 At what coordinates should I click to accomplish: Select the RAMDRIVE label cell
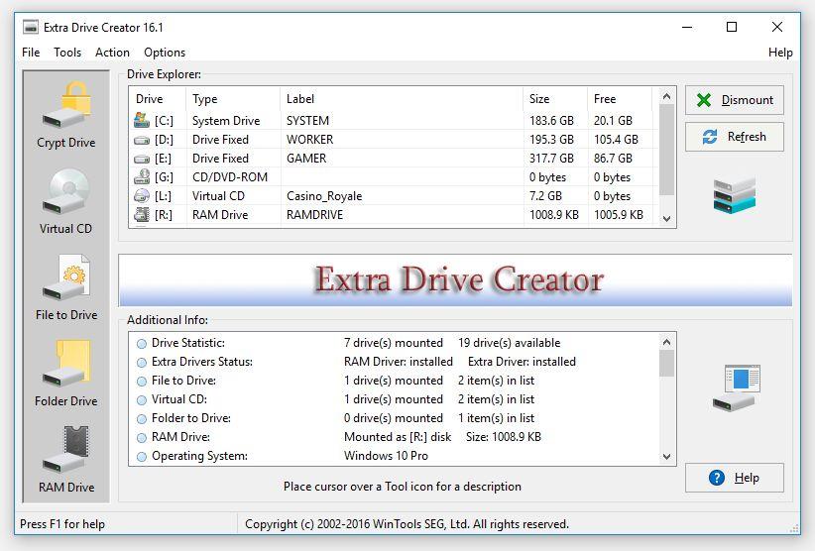[x=314, y=214]
